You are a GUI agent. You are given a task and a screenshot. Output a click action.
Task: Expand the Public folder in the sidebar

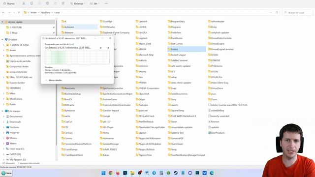tap(3, 104)
